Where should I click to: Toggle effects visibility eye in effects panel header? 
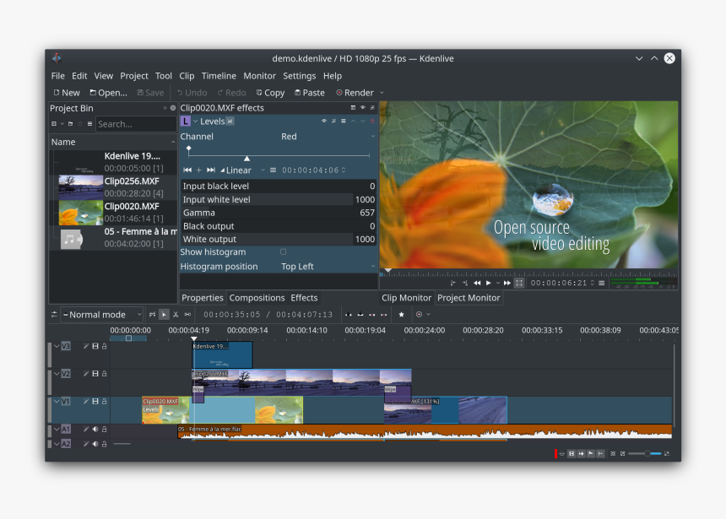[363, 108]
